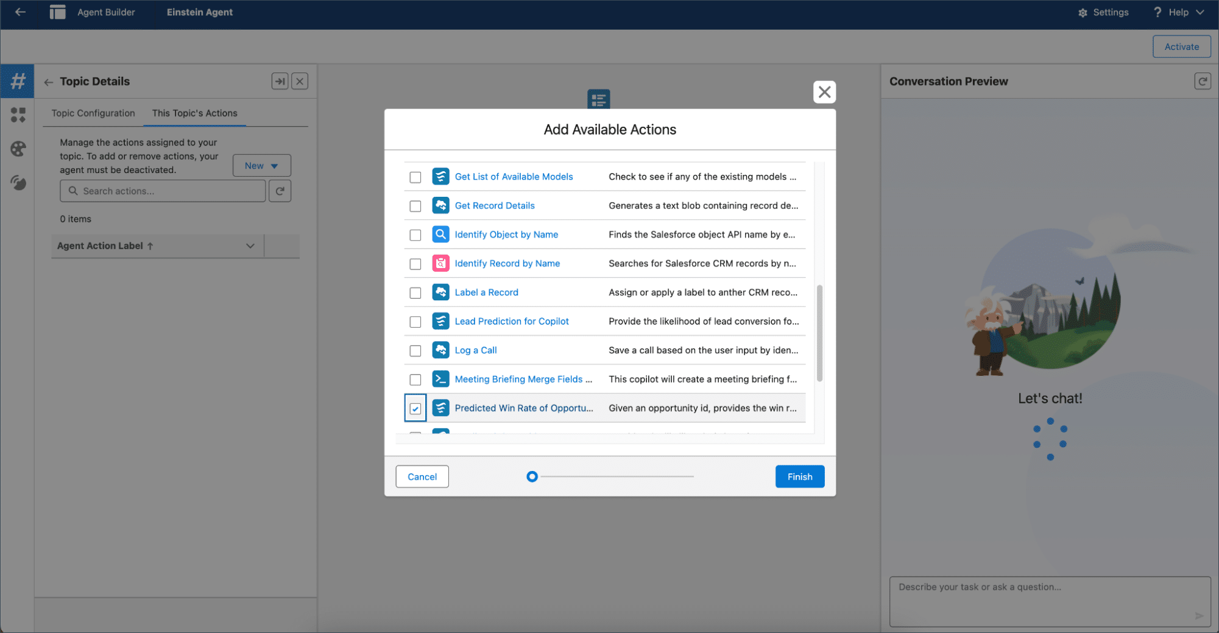This screenshot has height=633, width=1219.
Task: Click the canvas list icon above the dialog
Action: pos(598,99)
